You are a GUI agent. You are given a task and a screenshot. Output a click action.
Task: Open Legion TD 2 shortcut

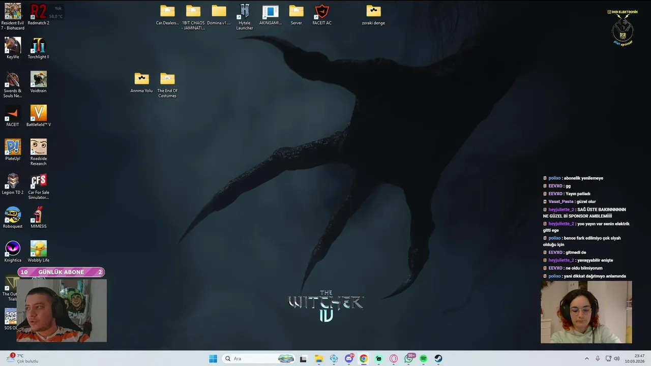13,184
